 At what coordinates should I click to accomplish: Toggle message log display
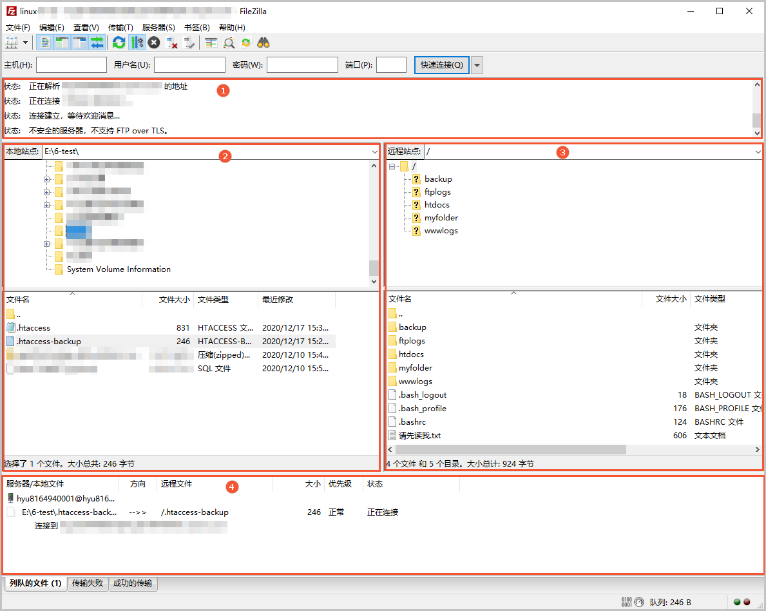[x=45, y=43]
